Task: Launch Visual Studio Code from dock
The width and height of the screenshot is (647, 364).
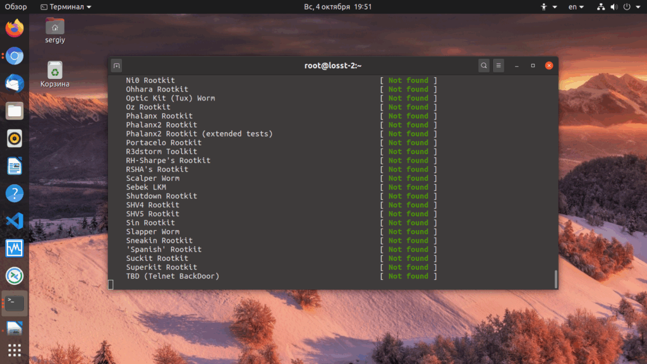Action: (x=15, y=221)
